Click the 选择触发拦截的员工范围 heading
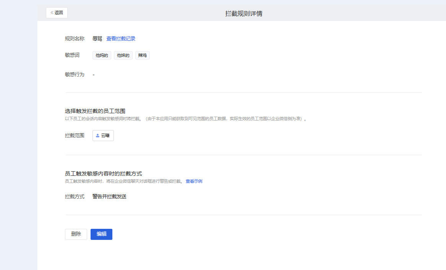446x270 pixels. [95, 111]
